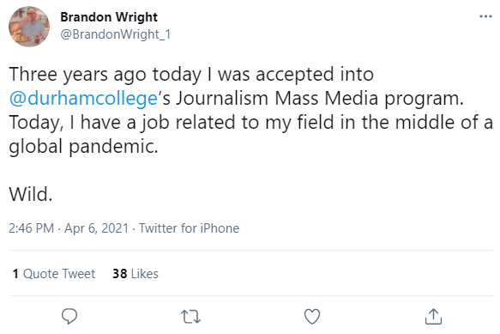The height and width of the screenshot is (334, 500).
Task: Click the reply speech bubble icon
Action: point(69,316)
